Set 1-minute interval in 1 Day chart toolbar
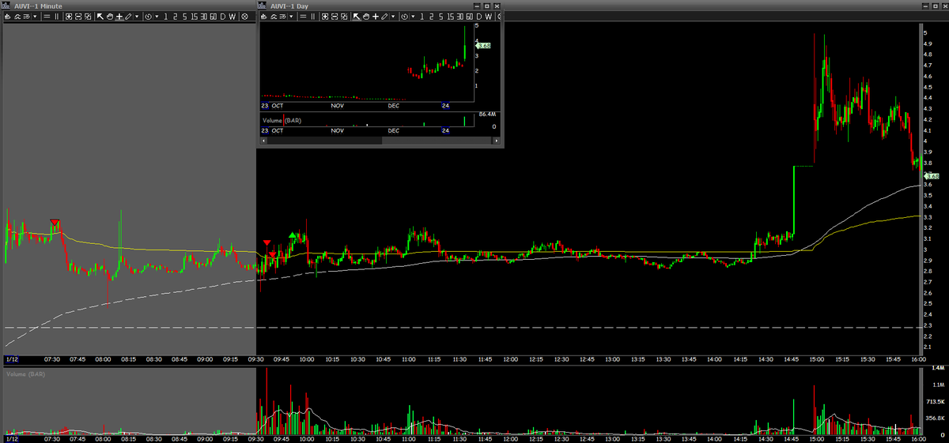 [x=422, y=17]
